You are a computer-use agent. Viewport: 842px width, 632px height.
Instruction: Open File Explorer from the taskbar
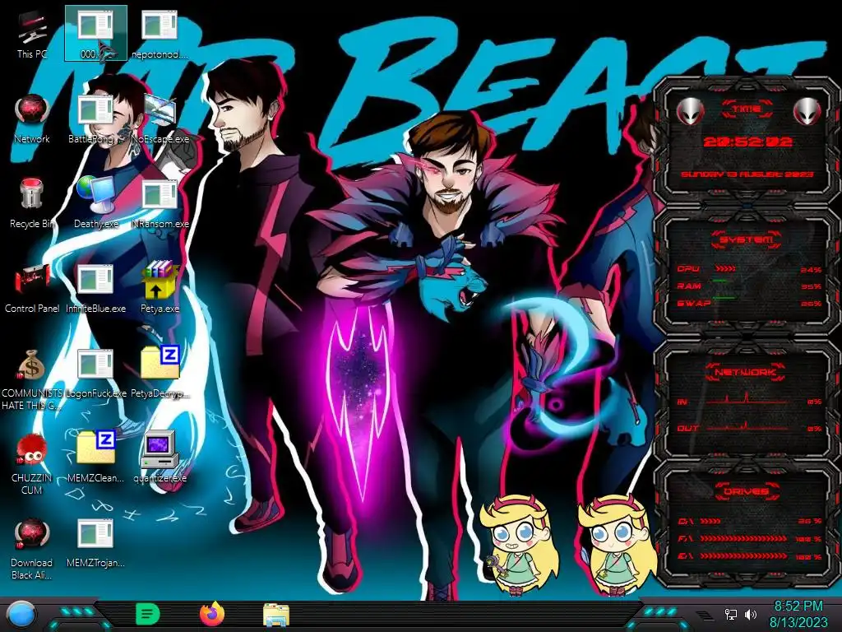(276, 615)
